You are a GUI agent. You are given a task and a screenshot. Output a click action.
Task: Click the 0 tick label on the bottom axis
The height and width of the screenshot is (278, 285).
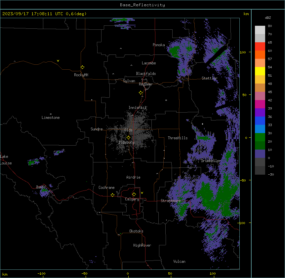[x=128, y=273]
